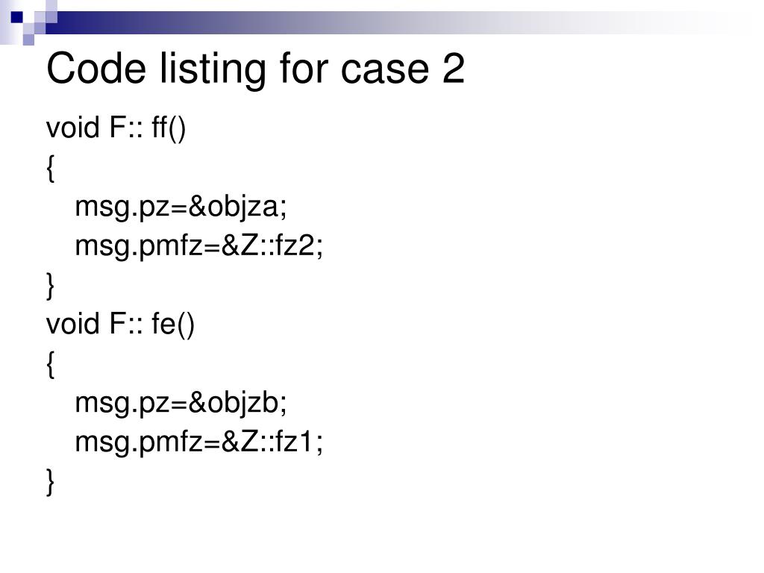Click the number '2' in the title
This screenshot has height=573, width=764.
(454, 69)
